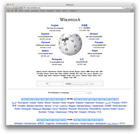Open the language dropdown set to English

[x=76, y=84]
